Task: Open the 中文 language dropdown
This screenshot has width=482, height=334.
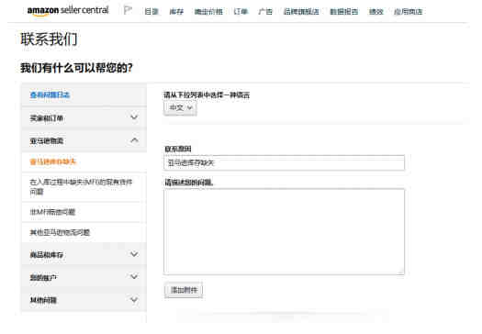Action: (x=180, y=108)
